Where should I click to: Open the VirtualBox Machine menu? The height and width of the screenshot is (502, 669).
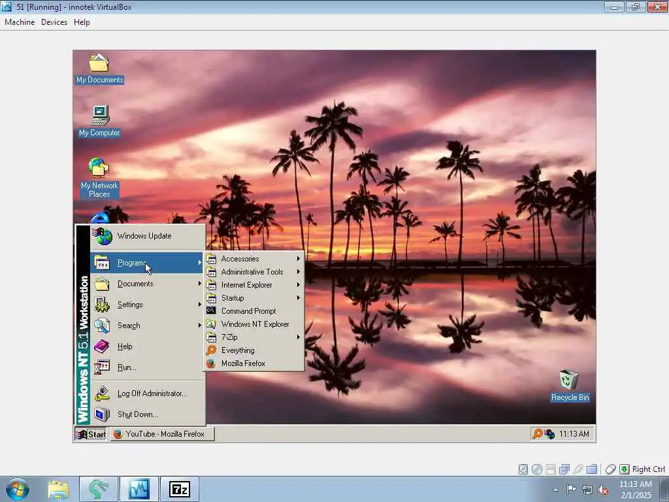(20, 22)
